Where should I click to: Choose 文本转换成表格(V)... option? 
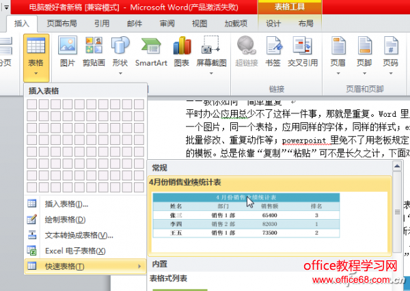tap(85, 235)
